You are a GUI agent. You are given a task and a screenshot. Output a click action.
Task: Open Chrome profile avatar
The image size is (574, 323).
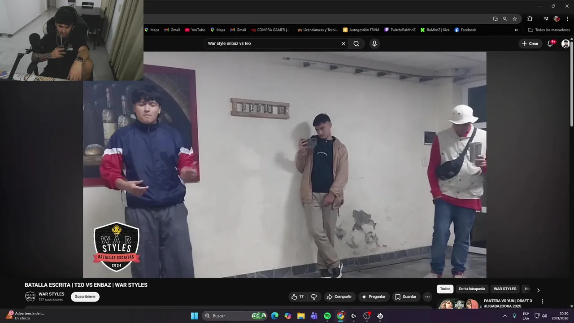(557, 19)
